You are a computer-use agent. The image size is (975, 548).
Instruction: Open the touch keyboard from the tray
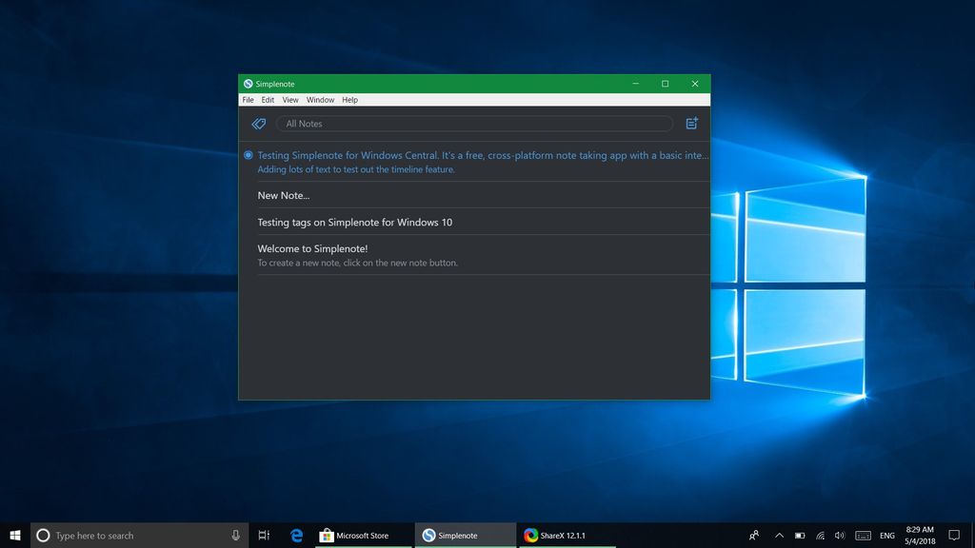tap(865, 535)
